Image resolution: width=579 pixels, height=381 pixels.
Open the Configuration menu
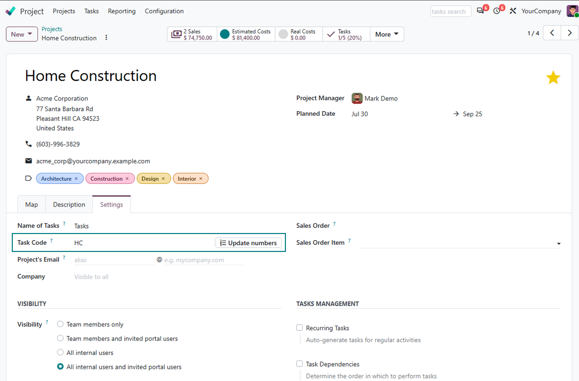point(164,11)
